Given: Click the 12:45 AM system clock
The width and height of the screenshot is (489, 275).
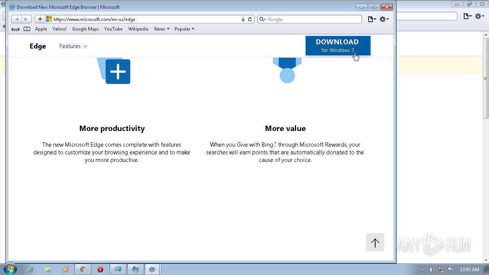Looking at the screenshot, I should 470,270.
